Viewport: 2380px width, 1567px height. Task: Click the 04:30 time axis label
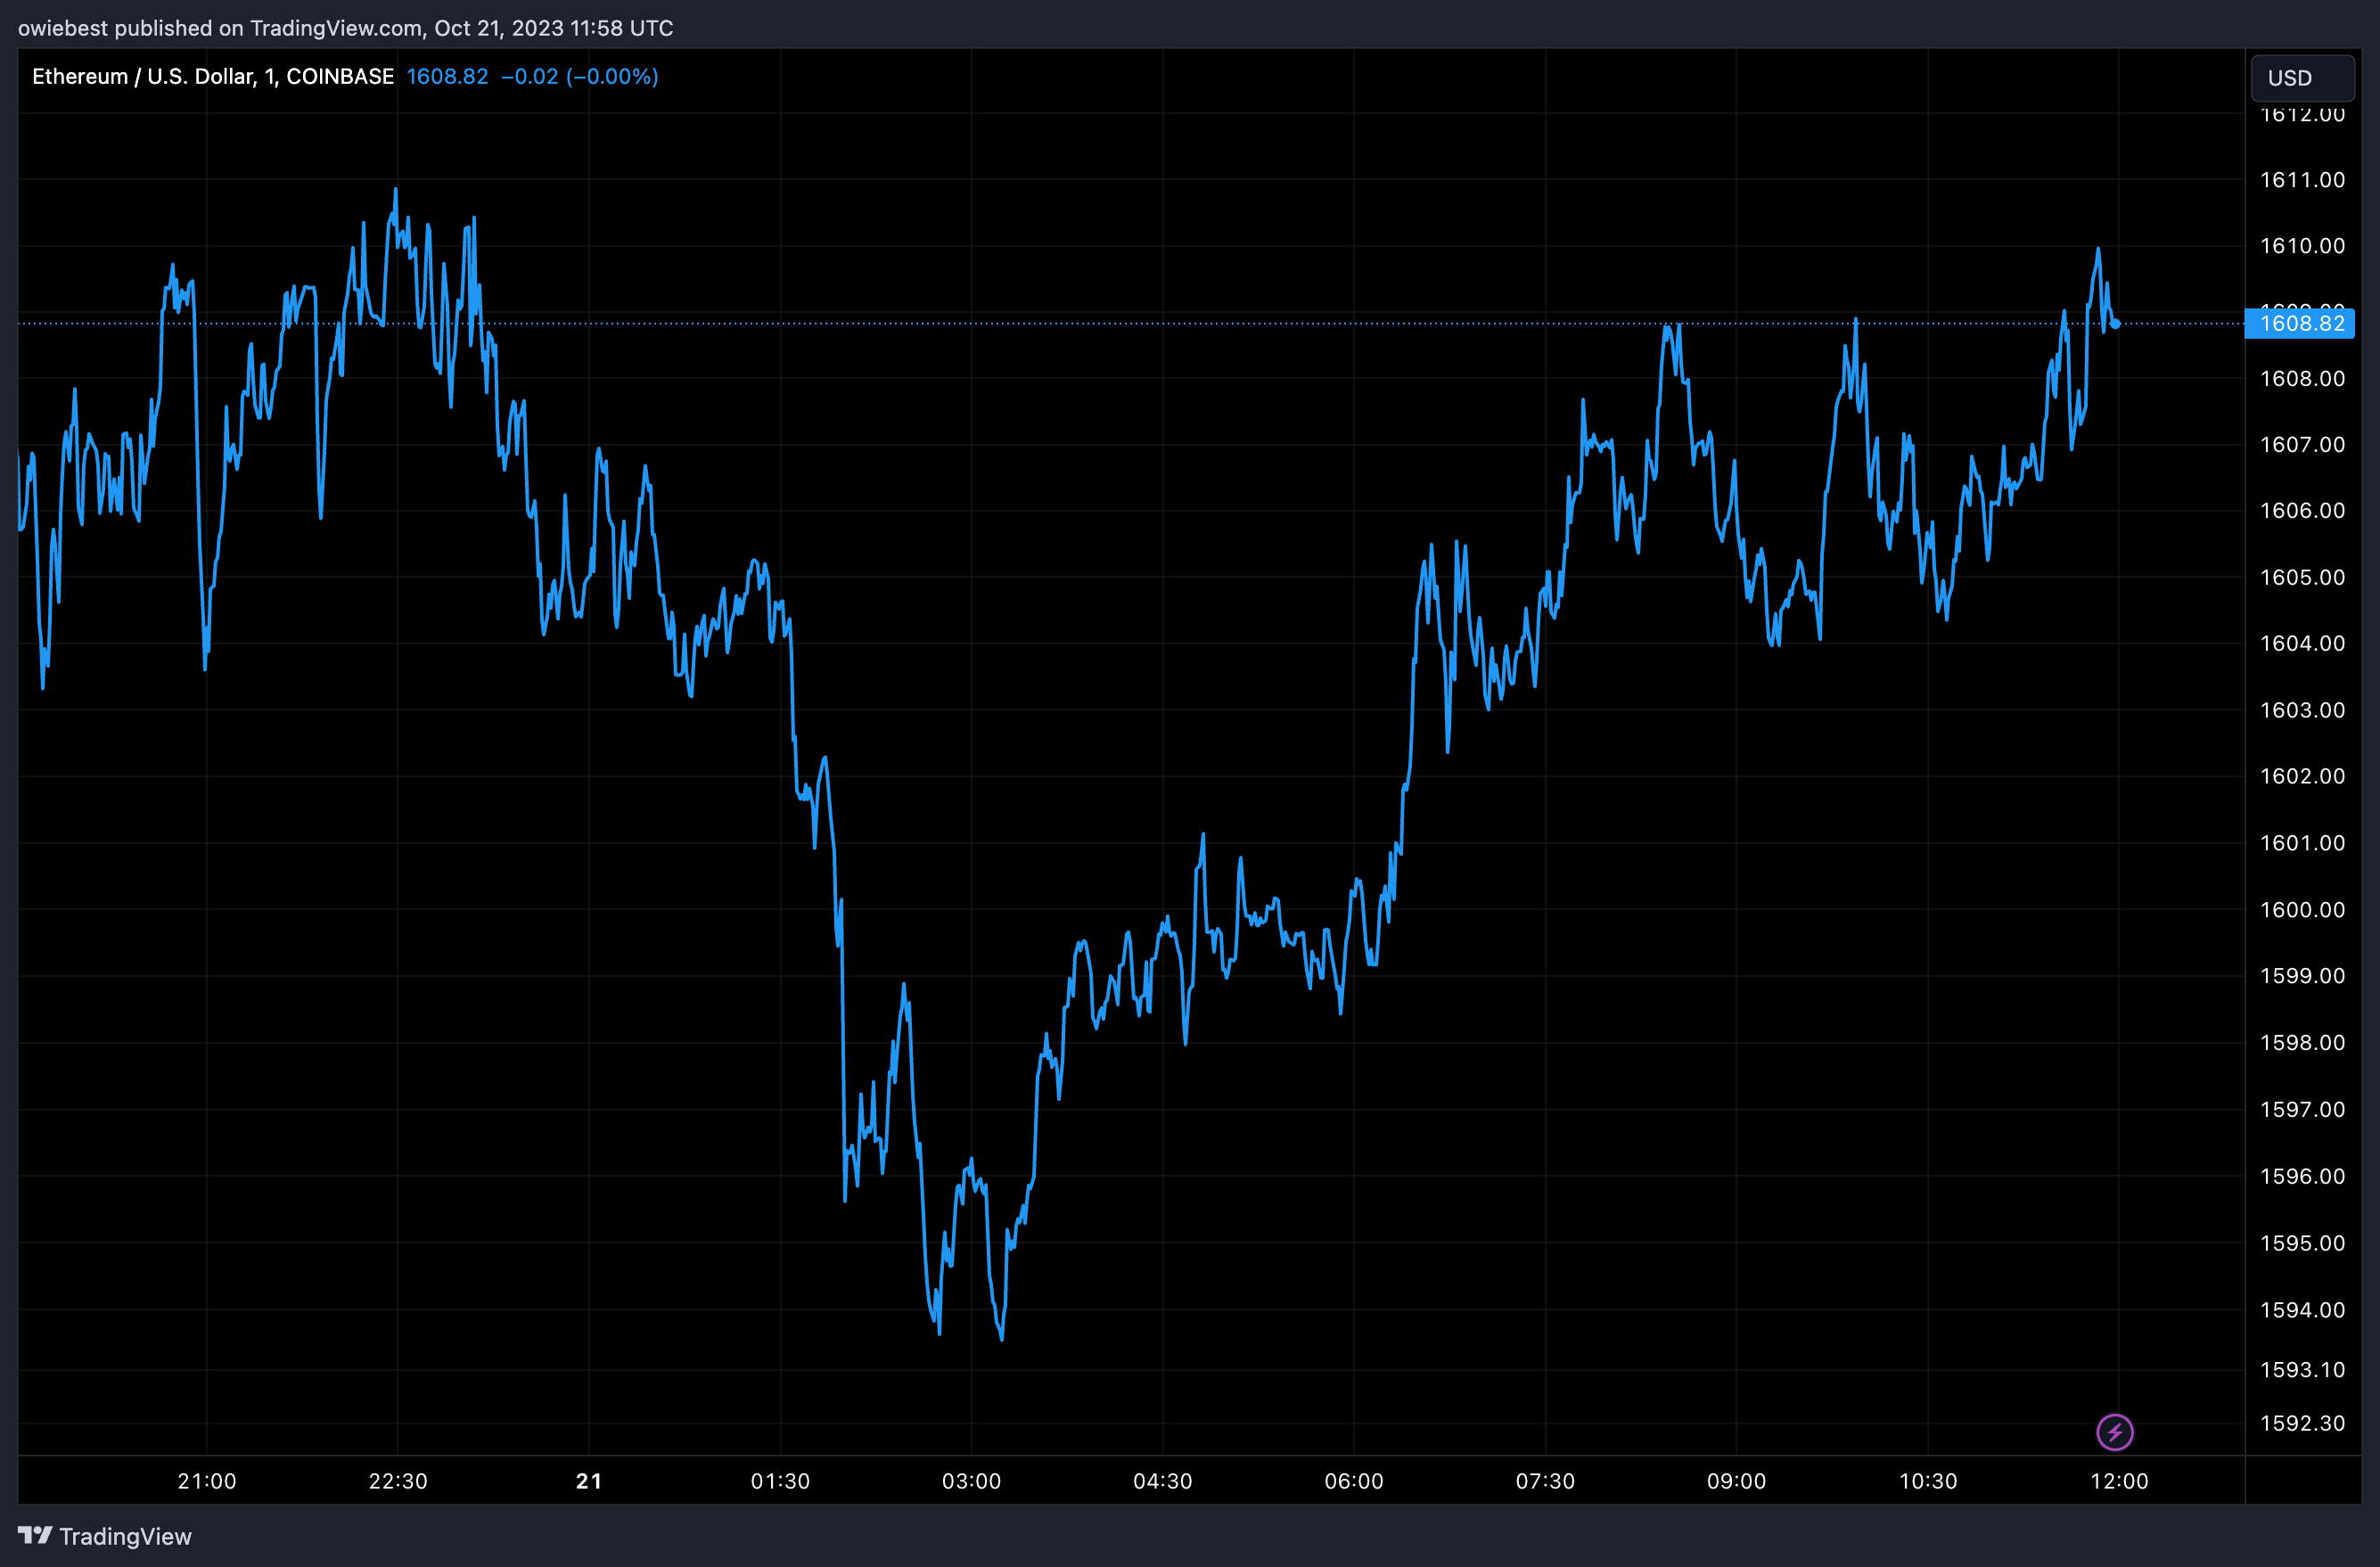pos(1162,1481)
